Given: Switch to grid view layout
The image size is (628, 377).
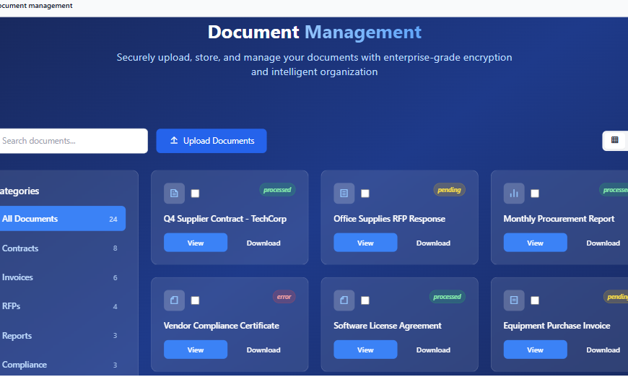Looking at the screenshot, I should point(614,140).
